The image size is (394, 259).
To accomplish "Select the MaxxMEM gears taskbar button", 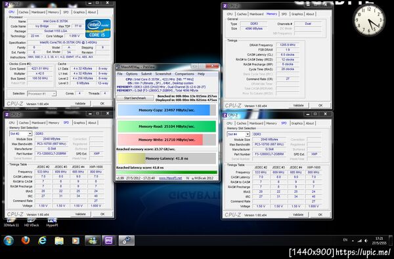I will tap(126, 241).
